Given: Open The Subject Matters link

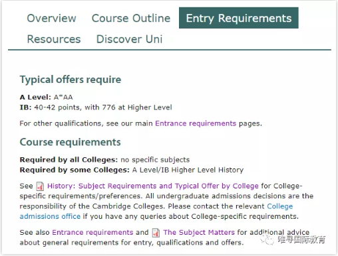Looking at the screenshot, I should tap(199, 232).
